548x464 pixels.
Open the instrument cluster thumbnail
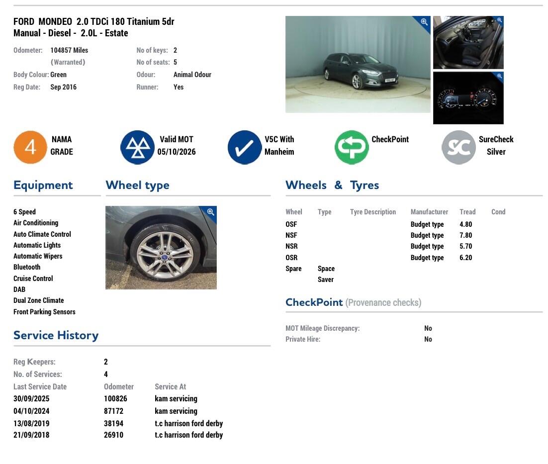[468, 98]
